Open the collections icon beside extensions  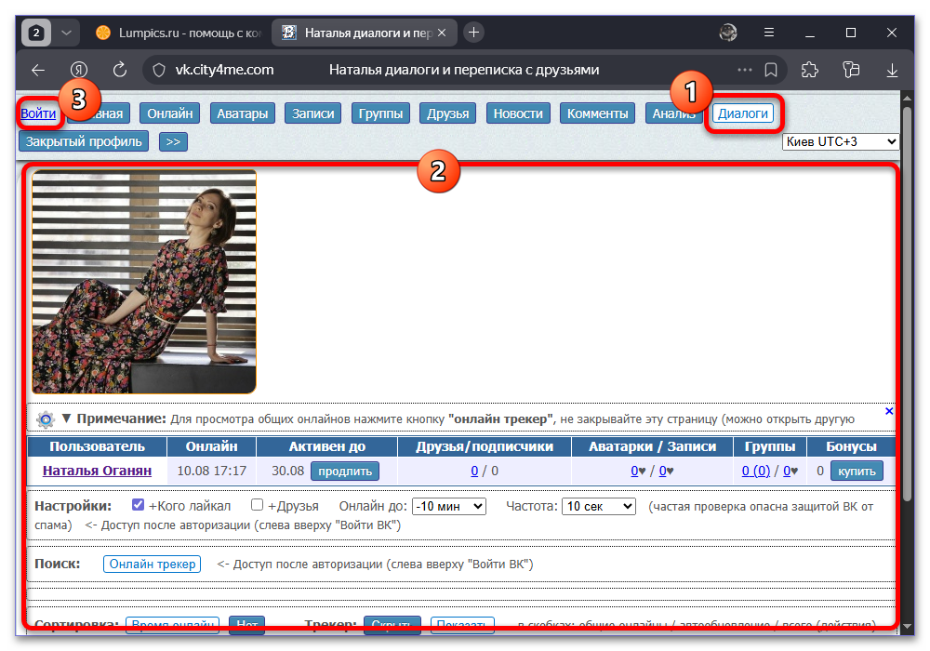point(851,70)
